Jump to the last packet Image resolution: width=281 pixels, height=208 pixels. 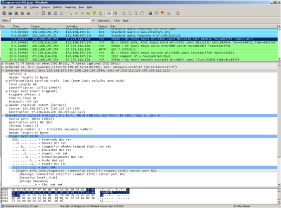[100, 13]
